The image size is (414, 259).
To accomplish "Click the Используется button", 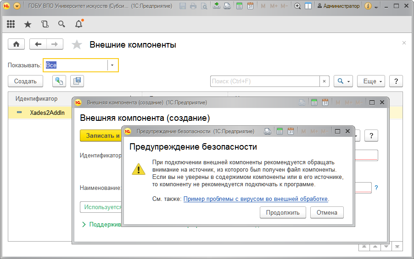I will point(101,207).
